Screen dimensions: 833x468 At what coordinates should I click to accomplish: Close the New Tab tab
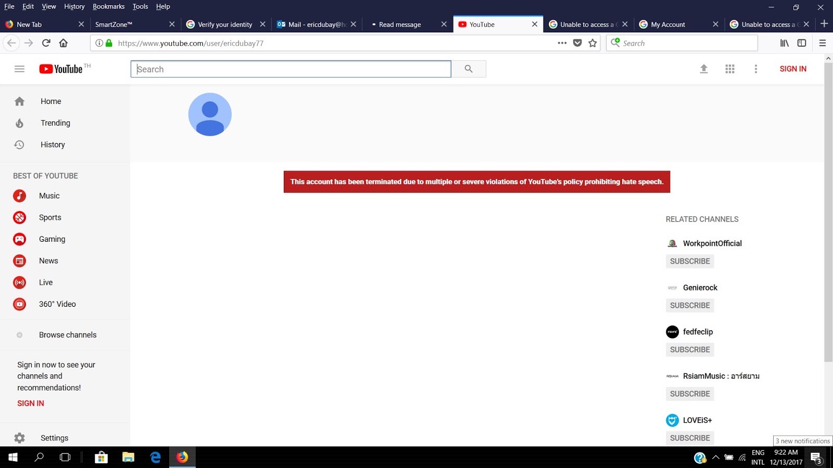(81, 24)
